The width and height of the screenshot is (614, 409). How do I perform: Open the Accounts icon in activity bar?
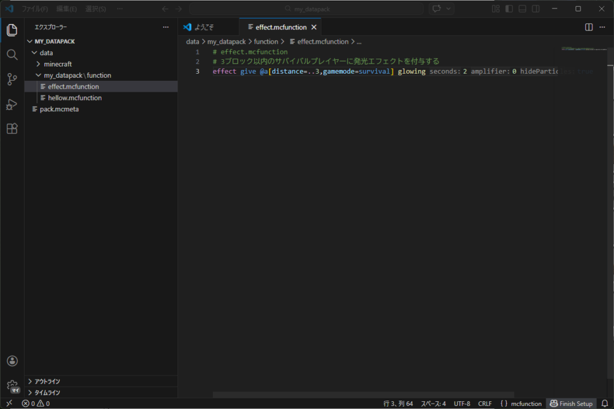12,361
